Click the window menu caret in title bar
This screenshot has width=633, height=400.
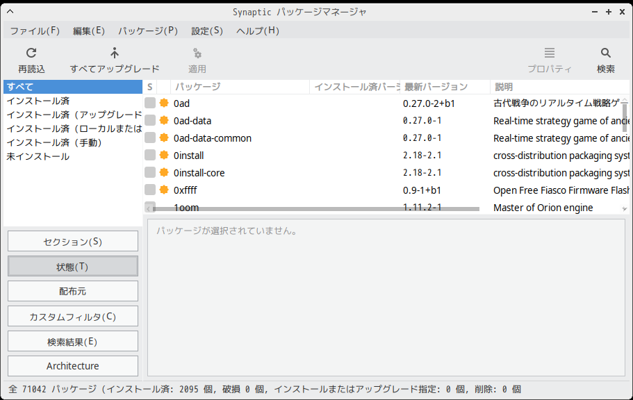pyautogui.click(x=10, y=12)
